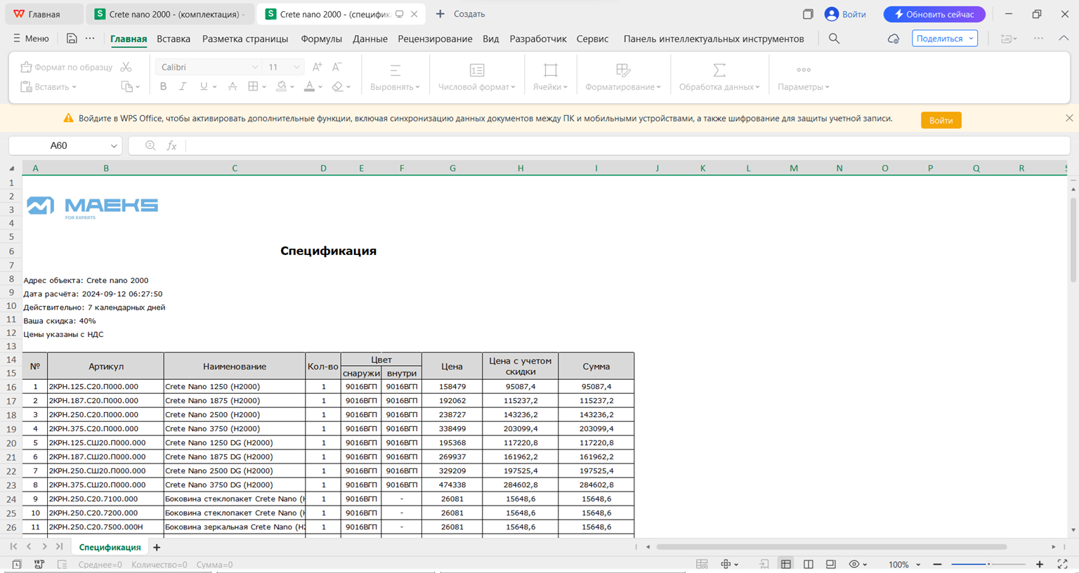The width and height of the screenshot is (1079, 573).
Task: Click the cut scissors icon
Action: [126, 67]
